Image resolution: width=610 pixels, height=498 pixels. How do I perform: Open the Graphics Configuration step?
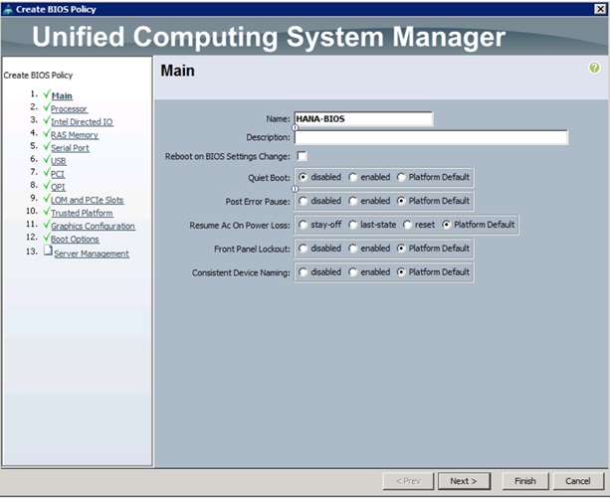tap(93, 226)
